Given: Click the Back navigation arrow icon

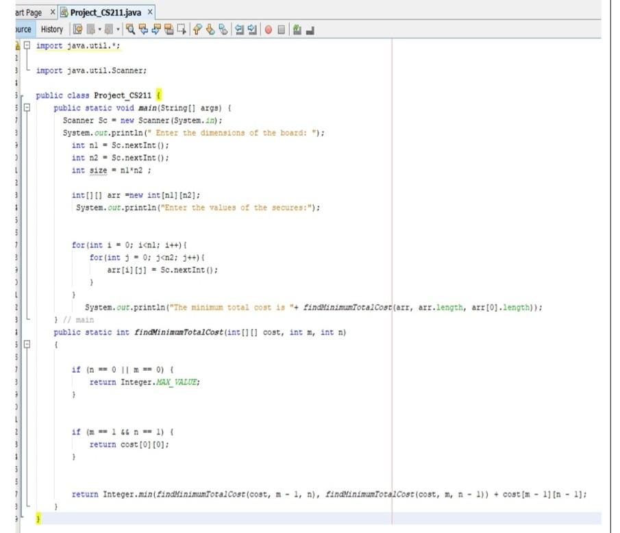Looking at the screenshot, I should coord(90,29).
